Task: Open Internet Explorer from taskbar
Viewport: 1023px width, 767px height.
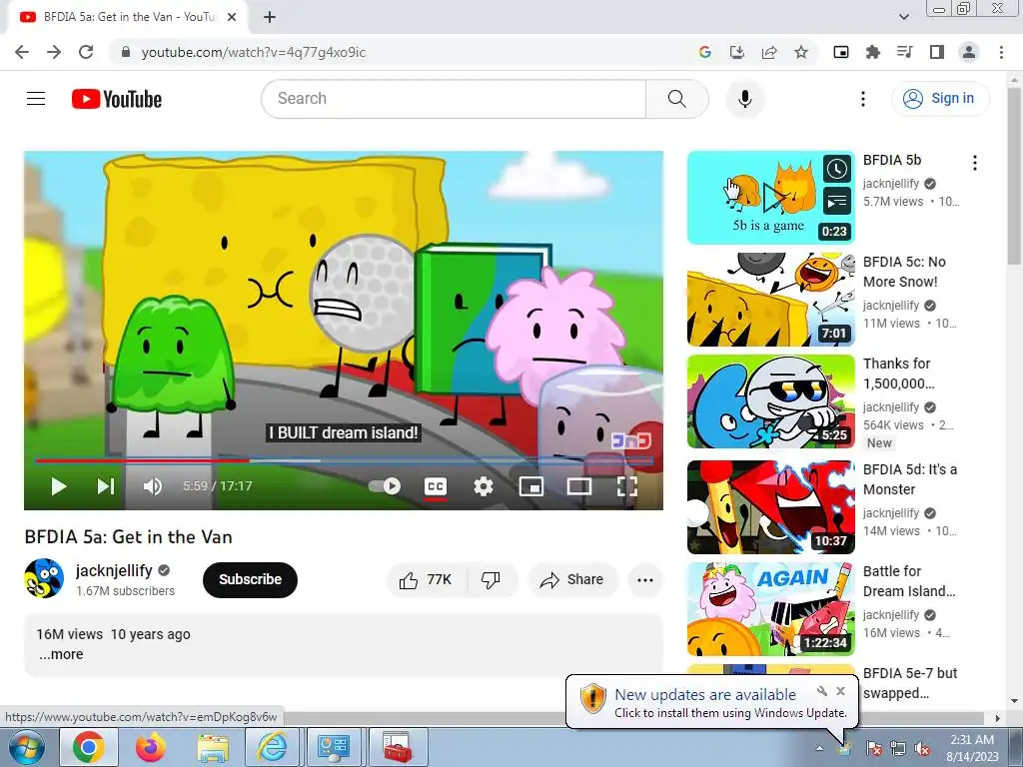Action: tap(272, 747)
